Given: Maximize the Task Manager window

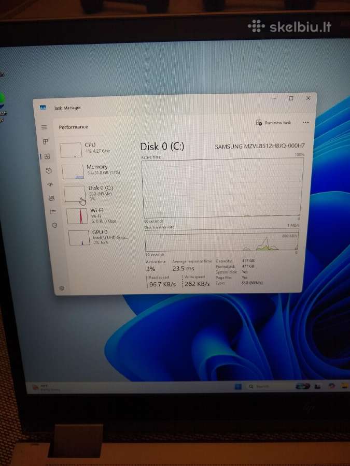Looking at the screenshot, I should pos(291,98).
